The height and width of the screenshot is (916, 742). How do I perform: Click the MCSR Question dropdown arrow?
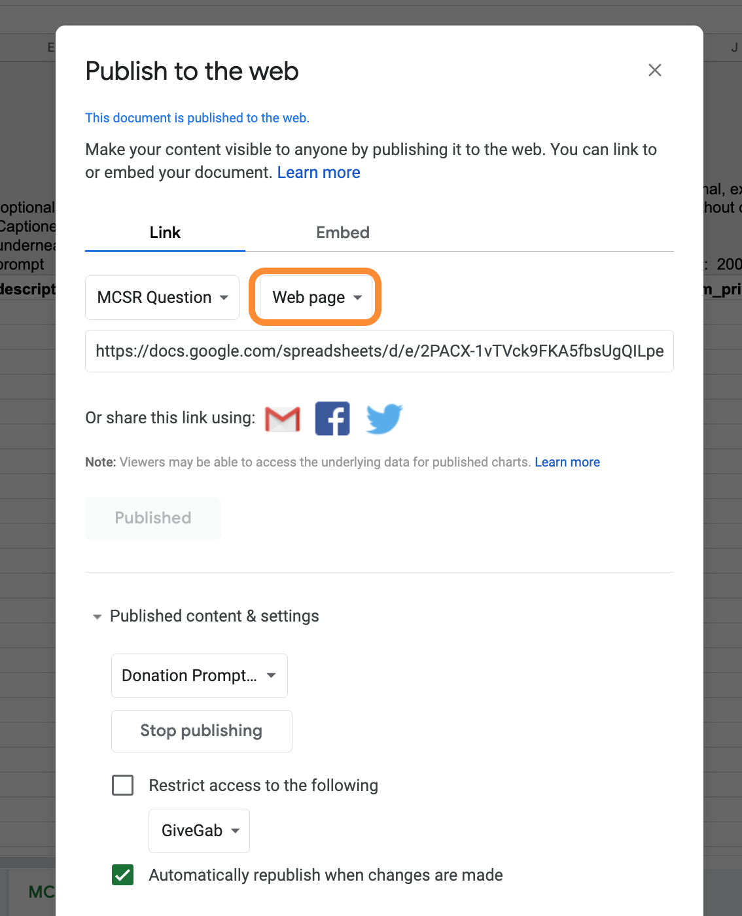point(224,298)
